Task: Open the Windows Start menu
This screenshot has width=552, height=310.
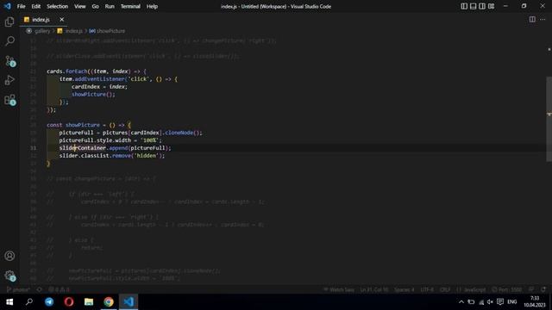Action: coord(9,302)
